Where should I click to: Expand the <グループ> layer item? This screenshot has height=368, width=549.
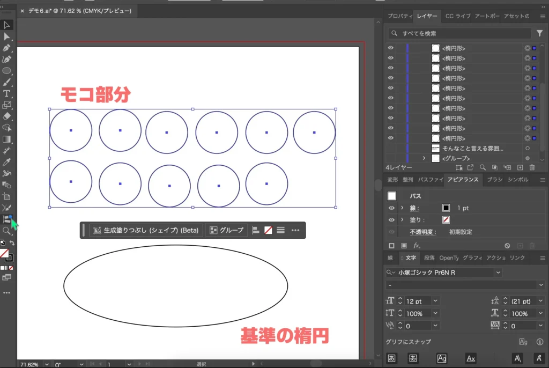(x=424, y=158)
